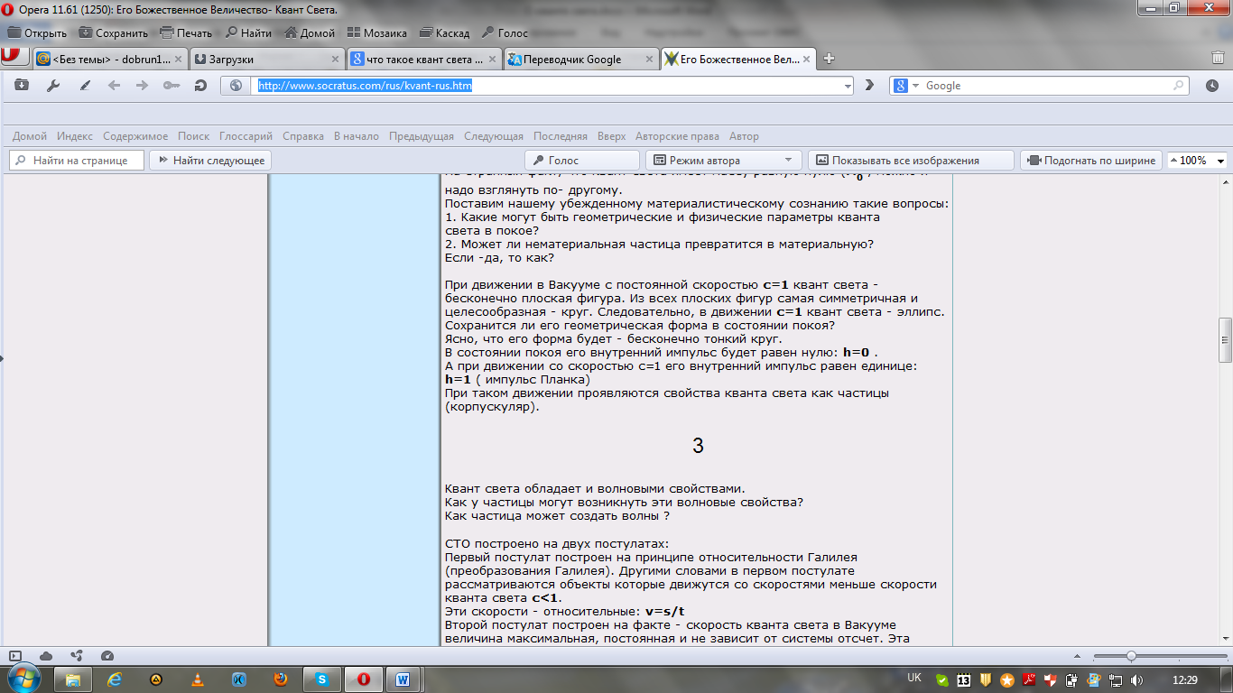Click the Reload page icon
The image size is (1233, 693).
pos(200,86)
